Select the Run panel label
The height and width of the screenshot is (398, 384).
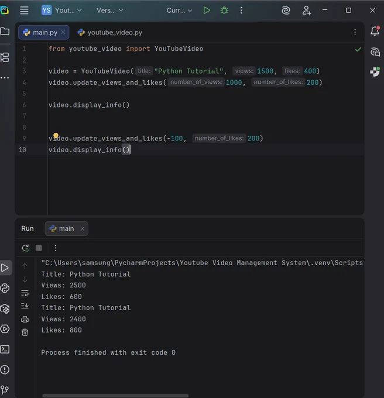(28, 228)
